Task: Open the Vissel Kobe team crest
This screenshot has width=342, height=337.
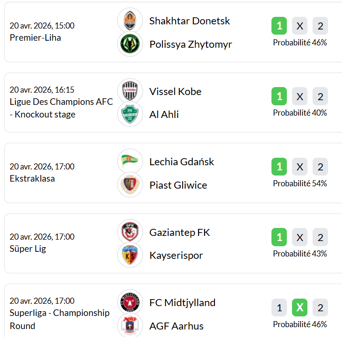Action: tap(130, 91)
